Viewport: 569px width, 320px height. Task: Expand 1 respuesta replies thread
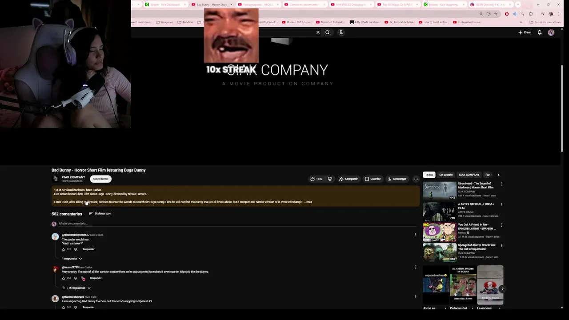coord(72,259)
